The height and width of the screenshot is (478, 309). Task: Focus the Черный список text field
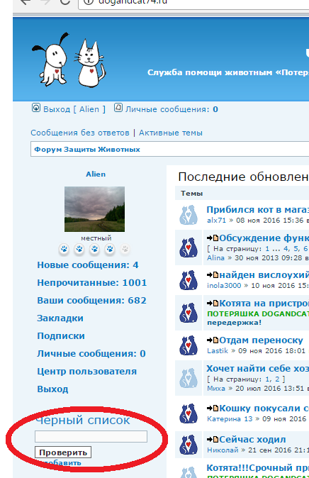click(x=91, y=436)
